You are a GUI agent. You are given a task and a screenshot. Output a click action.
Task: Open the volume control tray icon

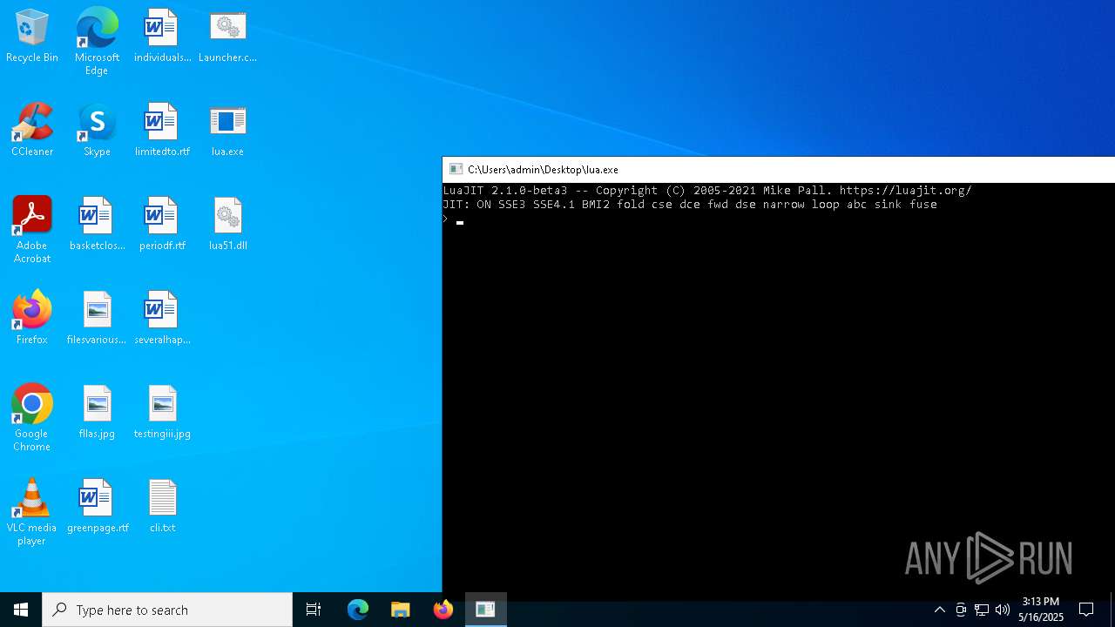[1003, 610]
